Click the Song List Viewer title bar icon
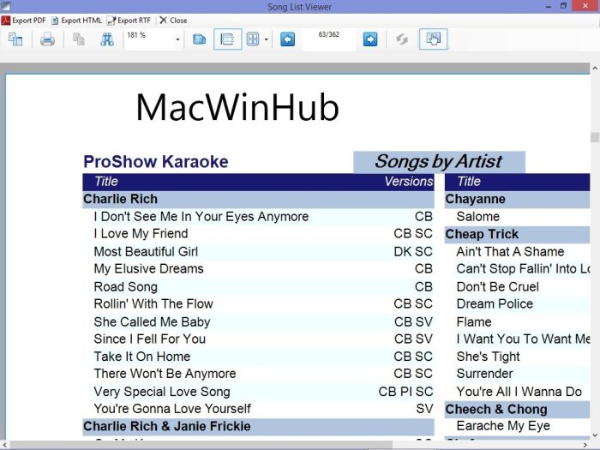 6,7
